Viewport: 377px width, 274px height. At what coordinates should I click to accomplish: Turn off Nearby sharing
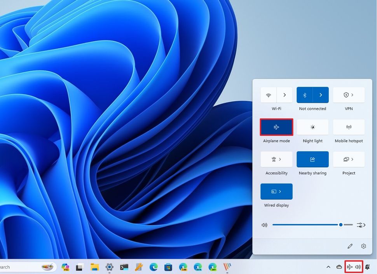click(x=312, y=159)
